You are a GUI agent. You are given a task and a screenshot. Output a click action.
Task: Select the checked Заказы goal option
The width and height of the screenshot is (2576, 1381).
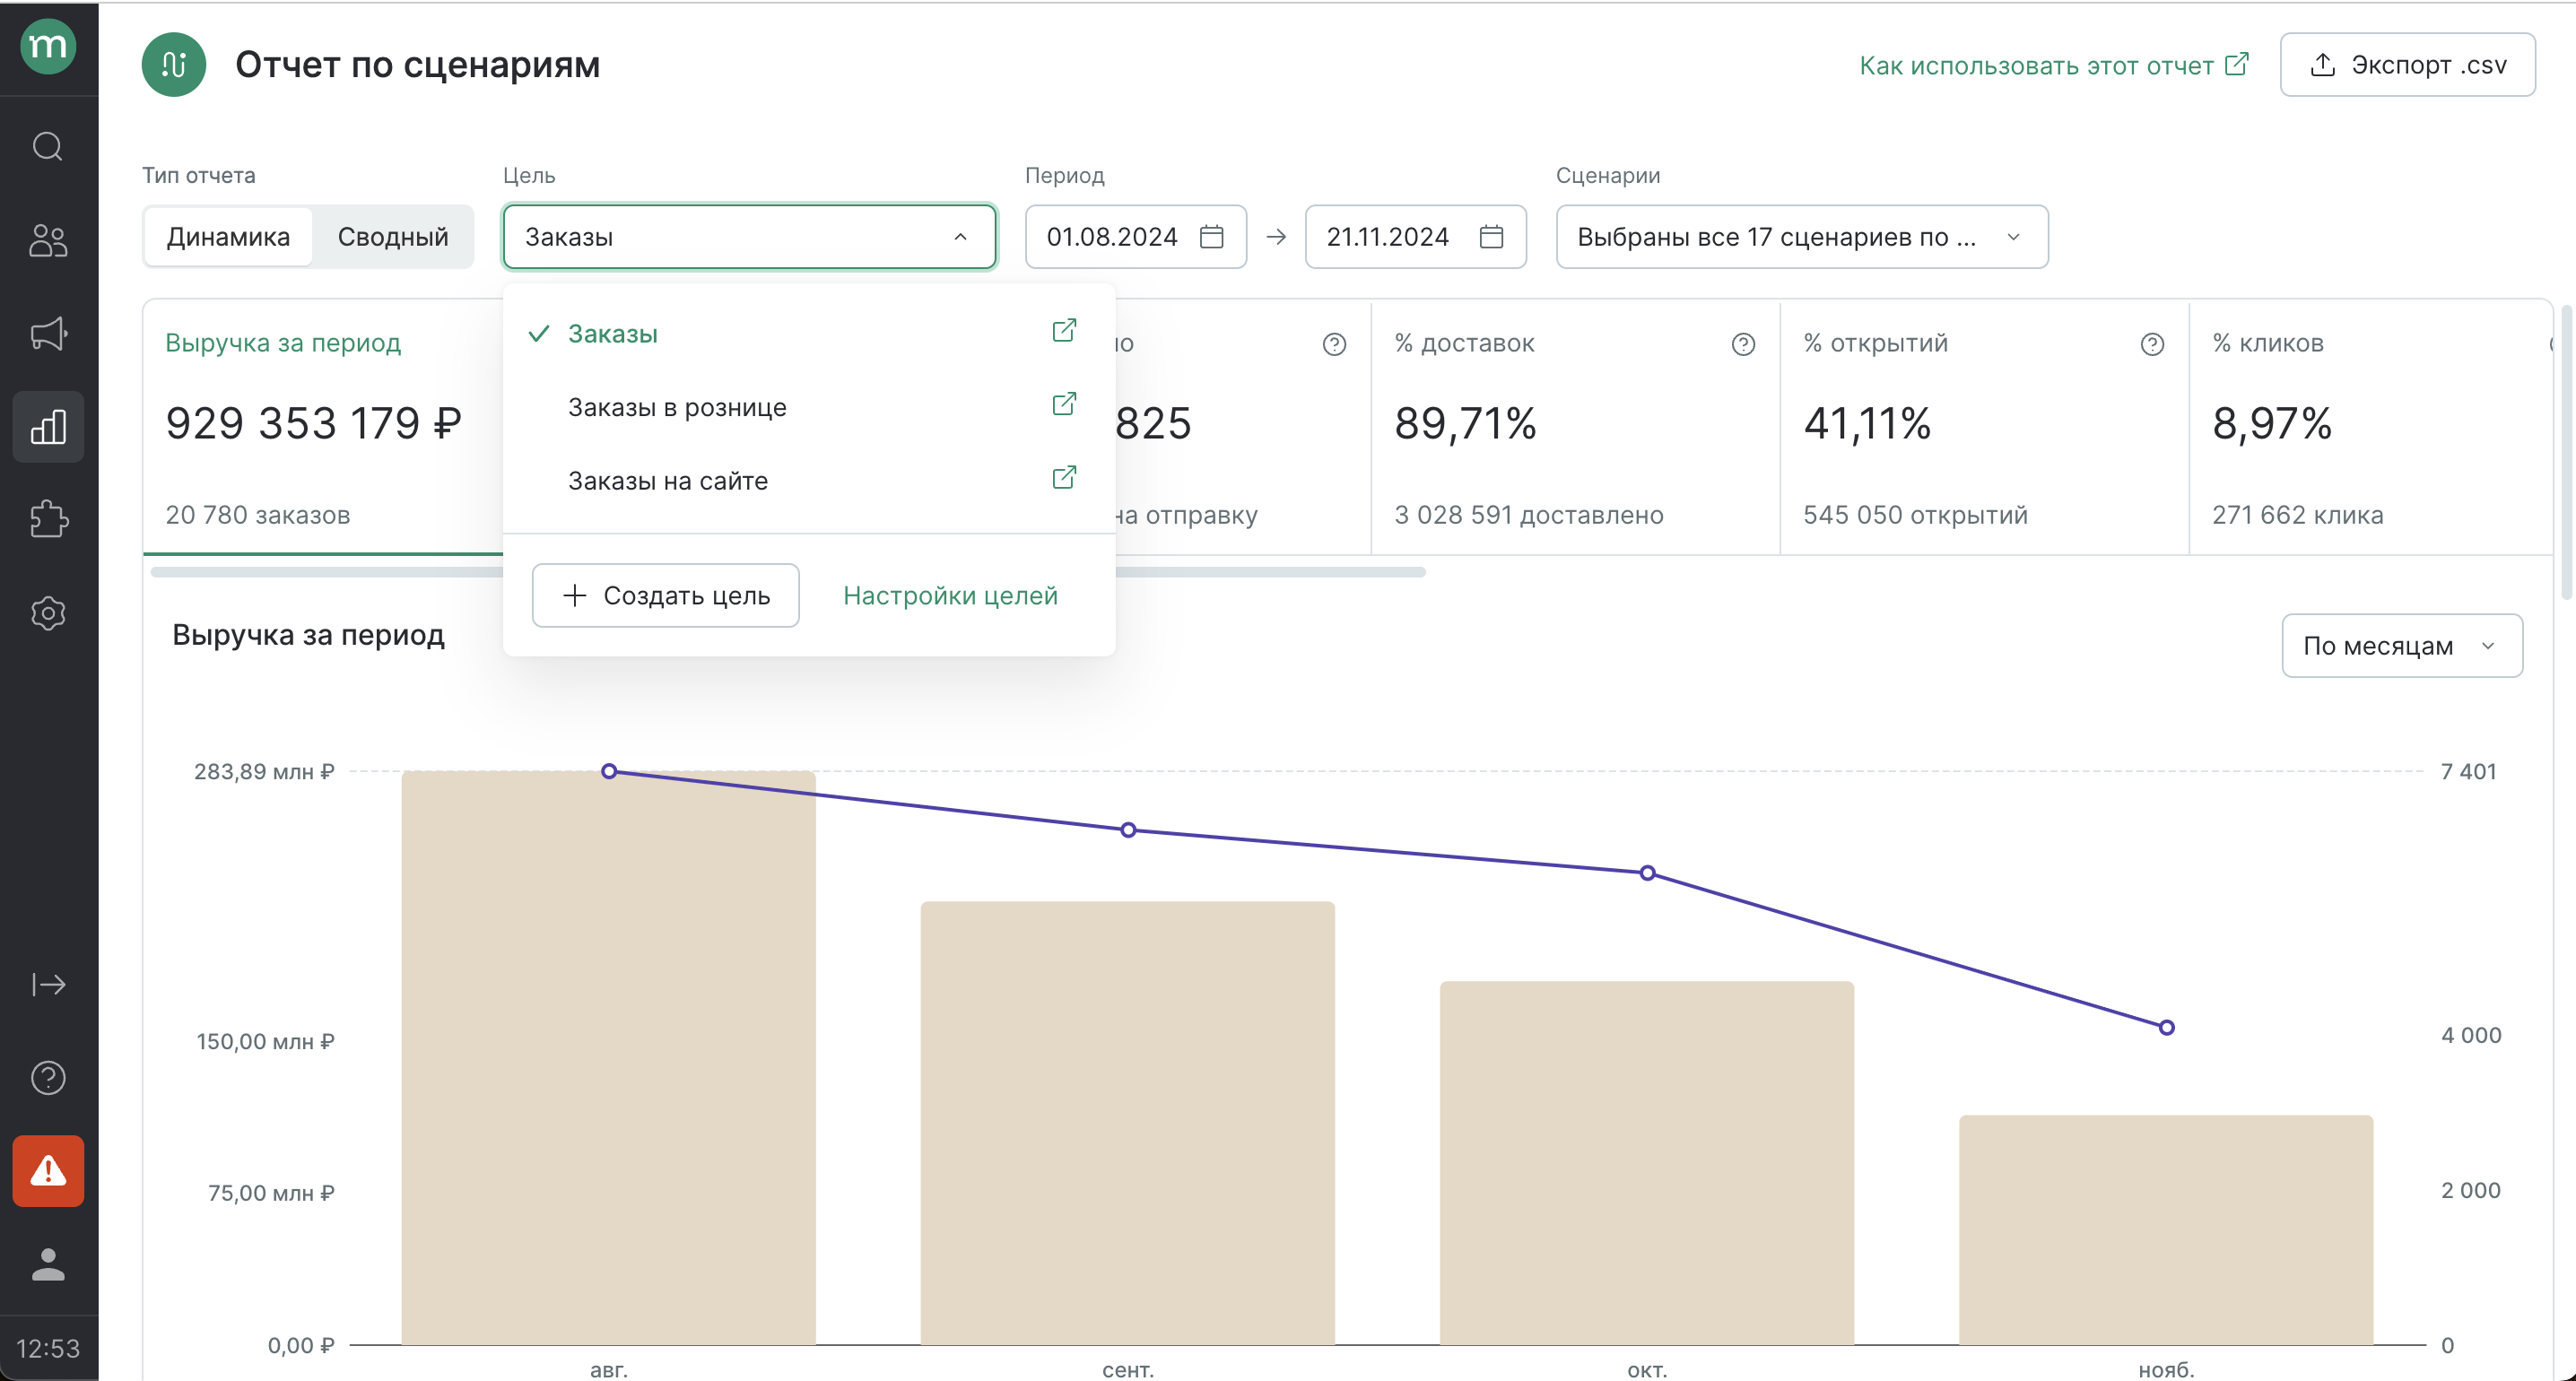point(808,334)
